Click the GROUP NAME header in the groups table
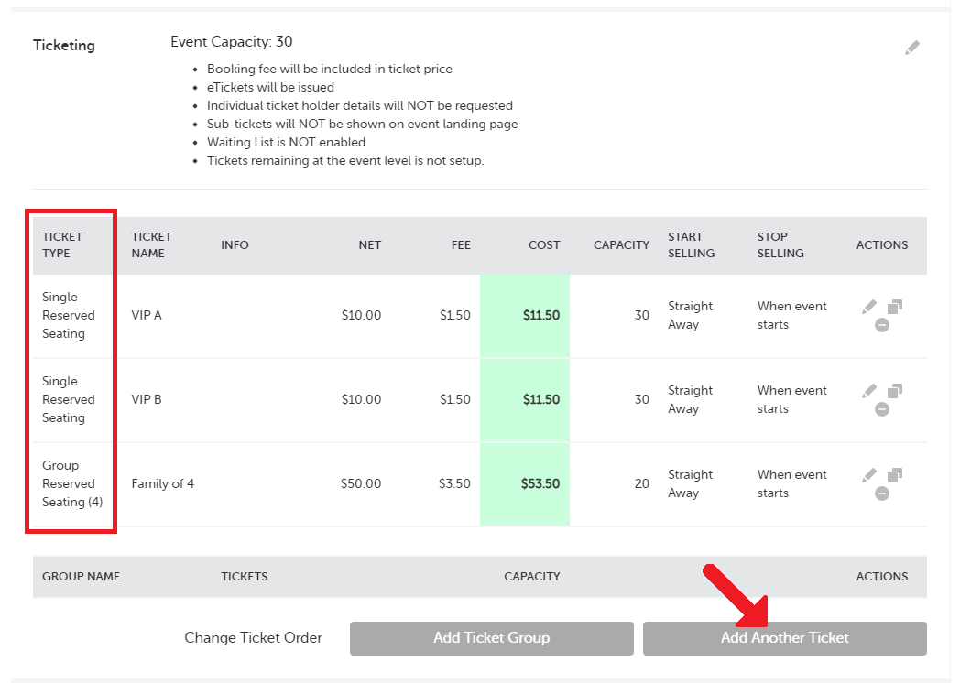The height and width of the screenshot is (683, 960). tap(82, 576)
